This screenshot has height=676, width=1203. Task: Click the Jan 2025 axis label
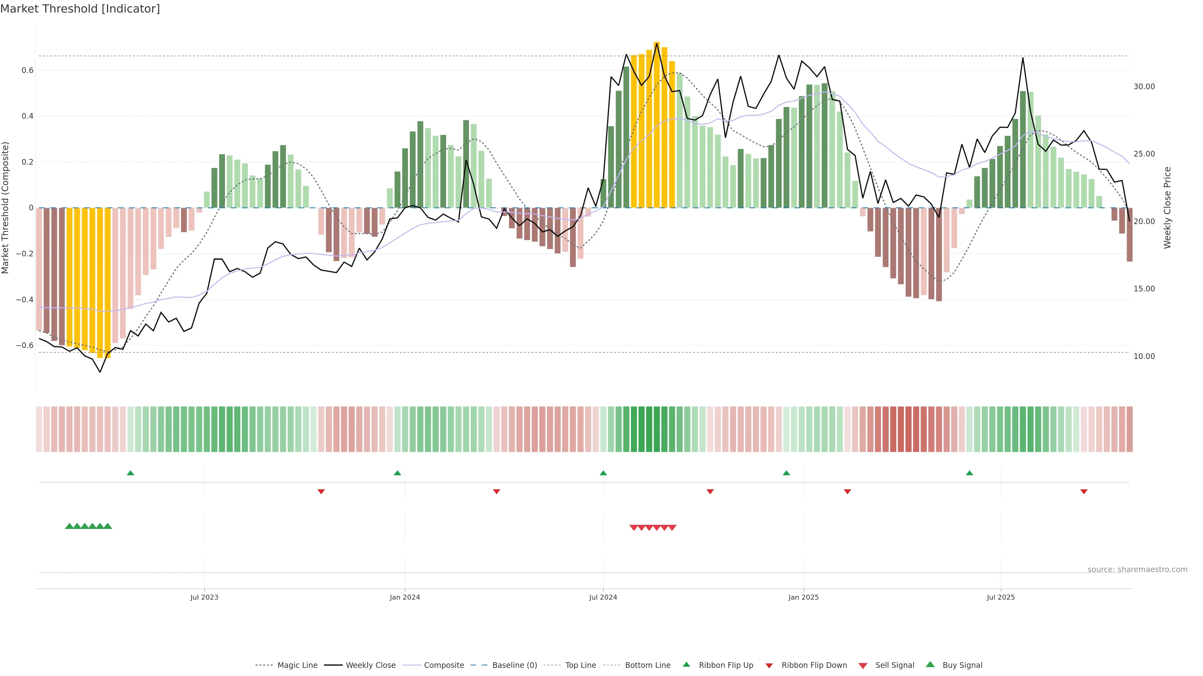[803, 597]
